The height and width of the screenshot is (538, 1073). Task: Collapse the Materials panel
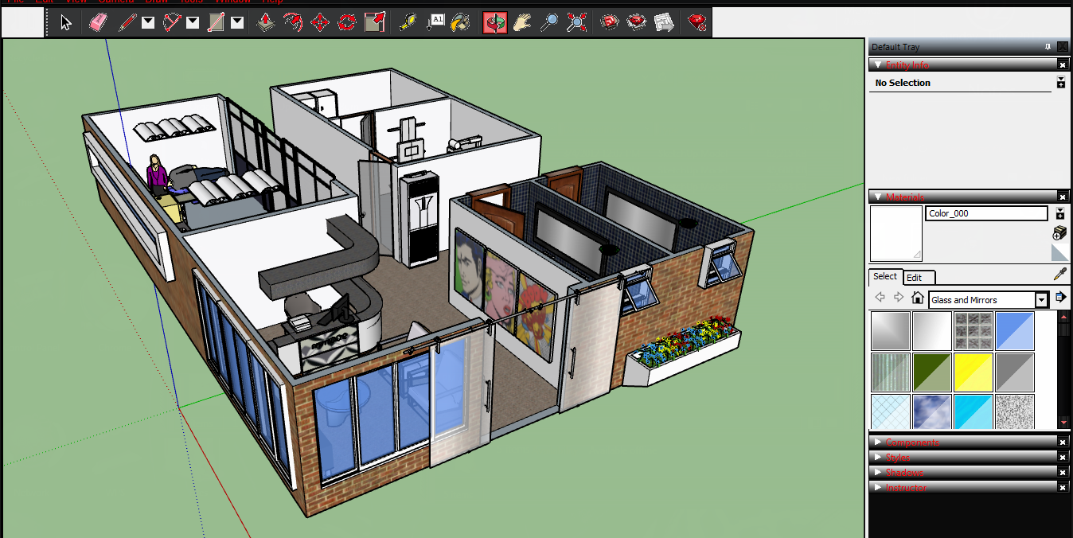pyautogui.click(x=877, y=197)
